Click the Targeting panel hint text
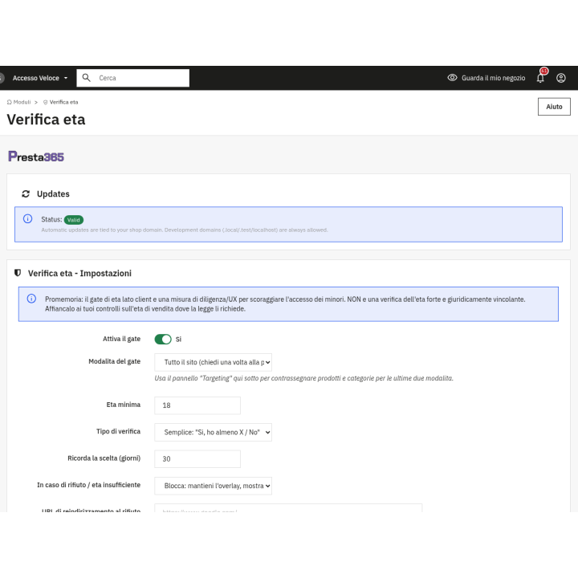This screenshot has width=578, height=578. [x=303, y=378]
